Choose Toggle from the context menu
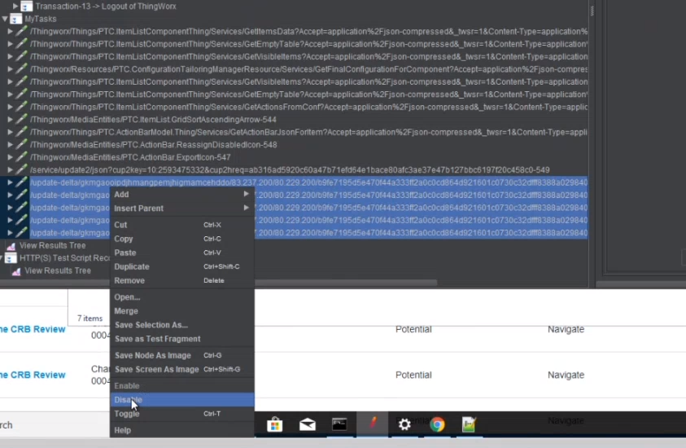This screenshot has width=686, height=448. tap(181, 414)
